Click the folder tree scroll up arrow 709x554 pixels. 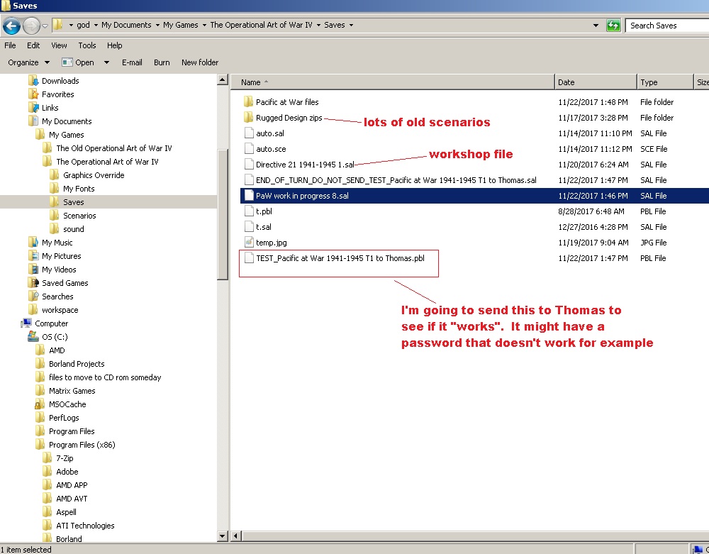point(222,80)
